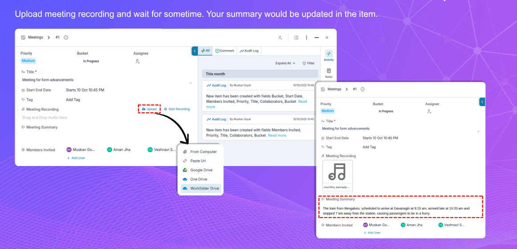Choose Workfolder Drive from upload list

[204, 189]
